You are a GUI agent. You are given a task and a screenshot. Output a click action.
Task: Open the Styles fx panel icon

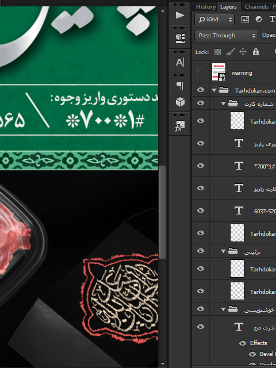coord(180,126)
